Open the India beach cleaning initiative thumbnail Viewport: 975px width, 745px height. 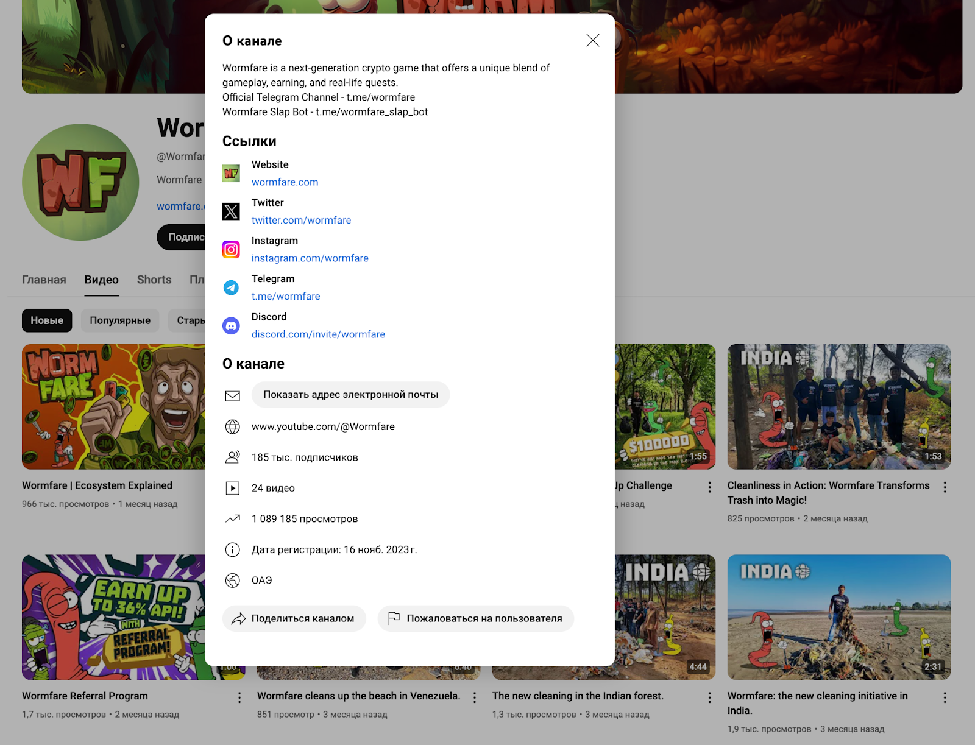coord(838,617)
